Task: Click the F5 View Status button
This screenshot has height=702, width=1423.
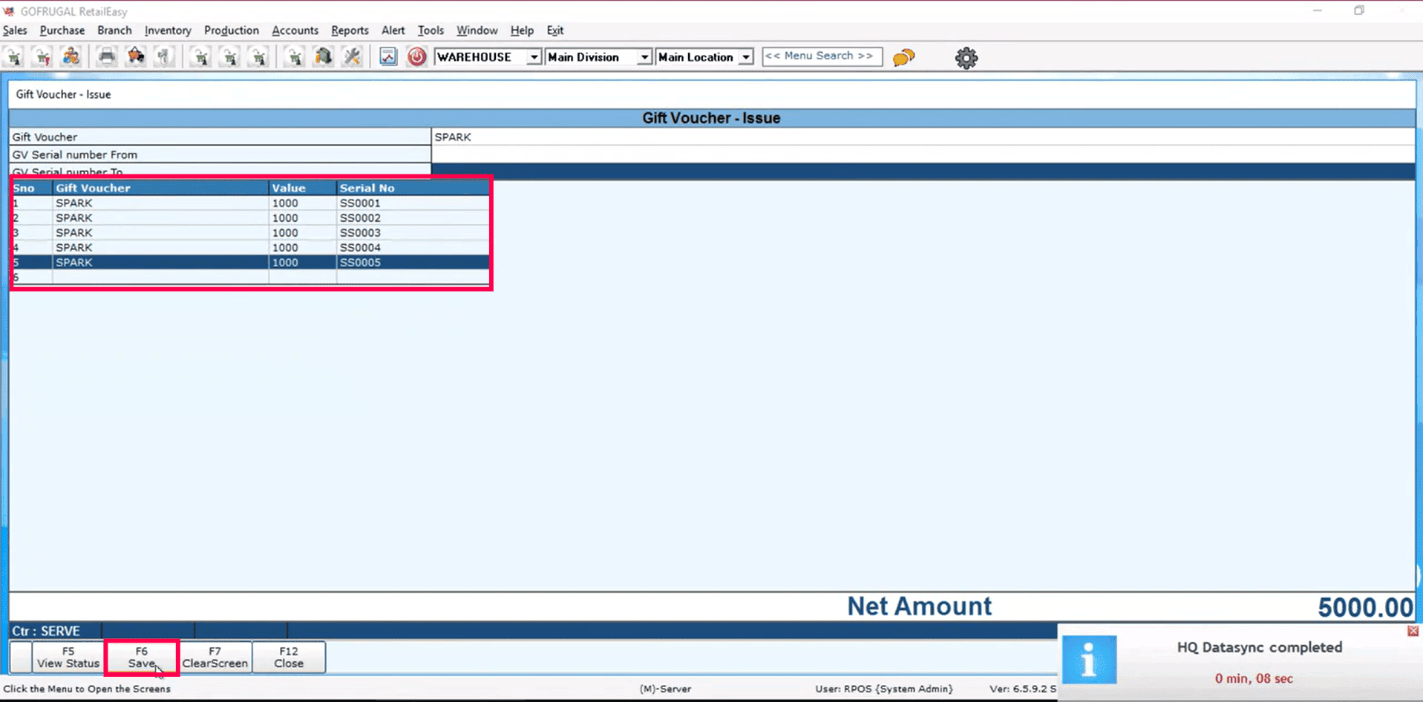Action: [x=68, y=657]
